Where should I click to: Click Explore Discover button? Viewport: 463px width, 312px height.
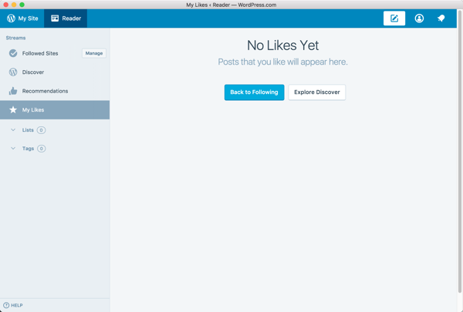click(x=317, y=92)
